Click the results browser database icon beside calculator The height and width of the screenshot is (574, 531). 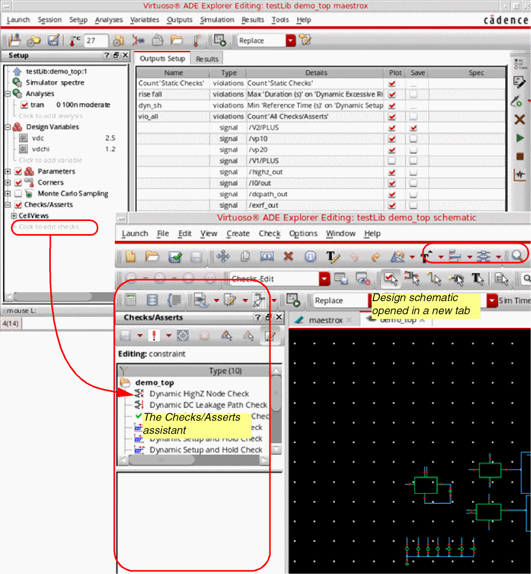pos(152,300)
